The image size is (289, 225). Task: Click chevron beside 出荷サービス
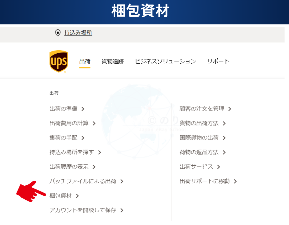pyautogui.click(x=218, y=167)
